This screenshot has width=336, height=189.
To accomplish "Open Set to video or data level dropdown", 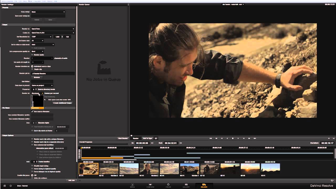I will (43, 45).
